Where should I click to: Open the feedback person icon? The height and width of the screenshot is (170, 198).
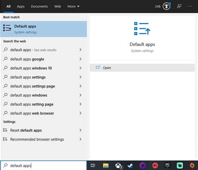click(x=179, y=6)
